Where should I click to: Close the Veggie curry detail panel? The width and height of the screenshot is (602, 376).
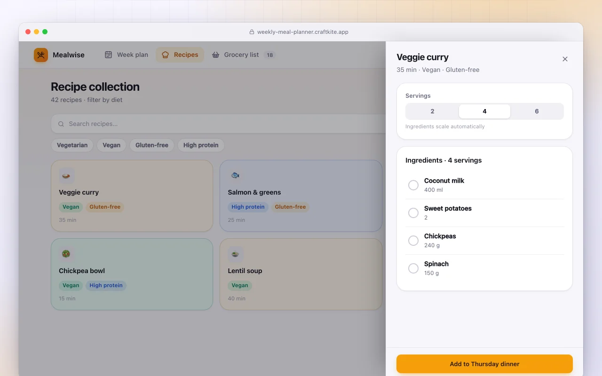point(565,59)
